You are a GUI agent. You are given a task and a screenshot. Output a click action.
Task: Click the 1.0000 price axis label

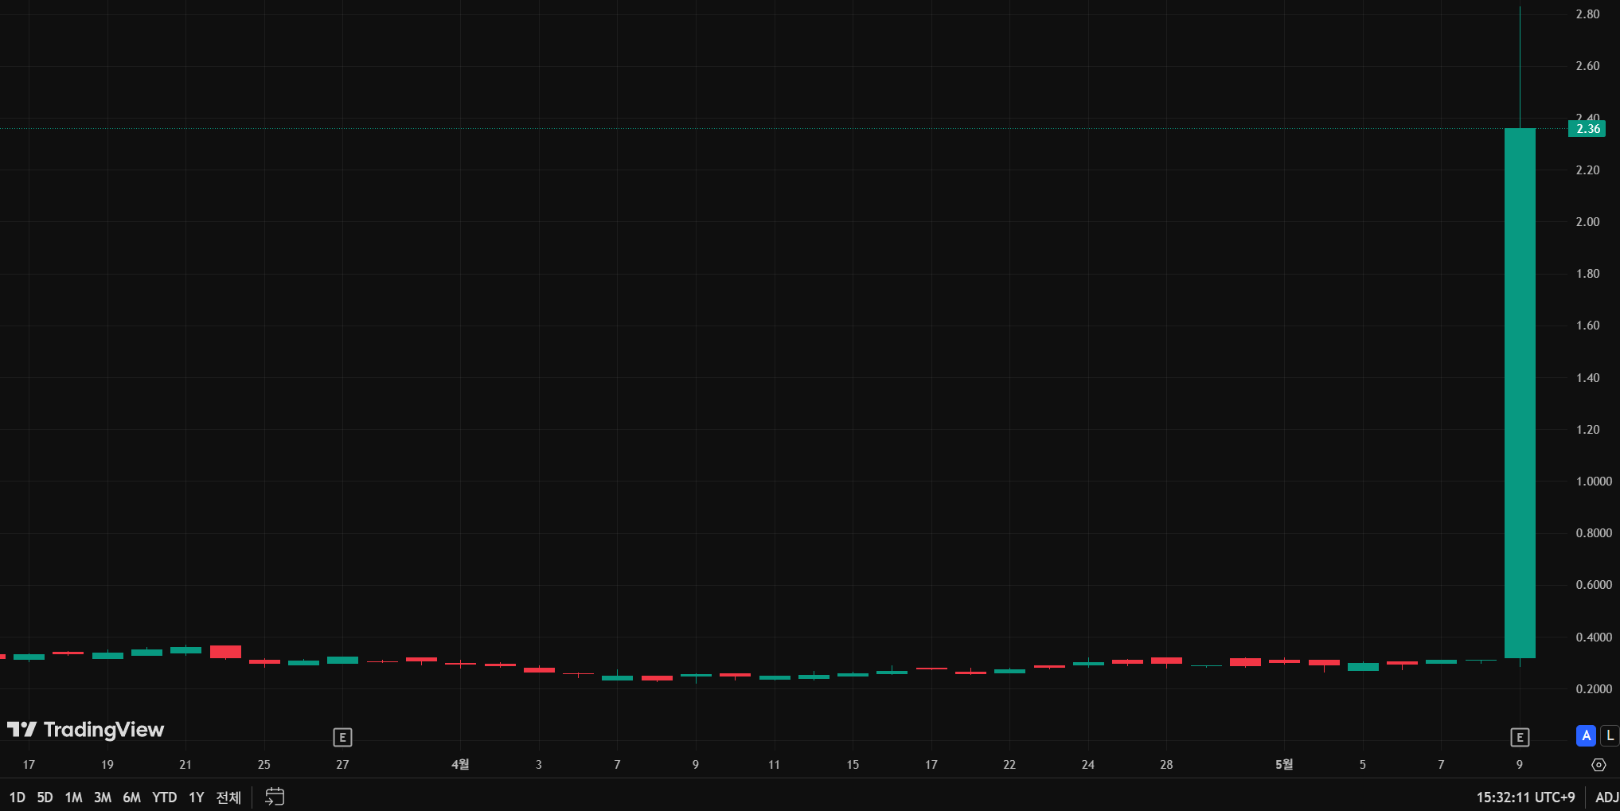point(1594,481)
